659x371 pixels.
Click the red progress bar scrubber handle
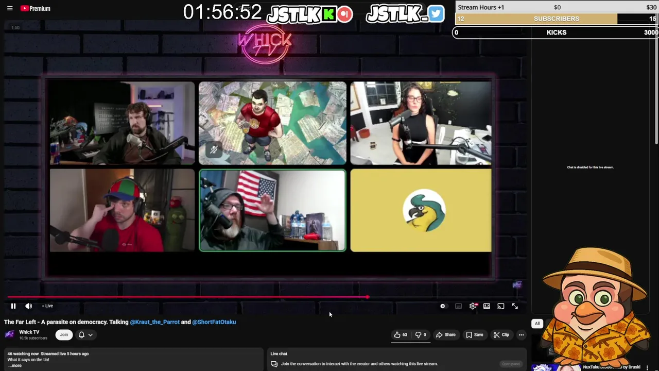368,297
